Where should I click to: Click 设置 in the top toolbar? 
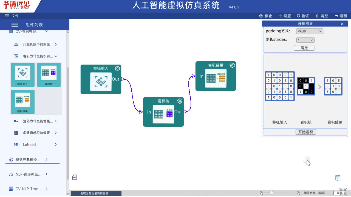[x=285, y=16]
